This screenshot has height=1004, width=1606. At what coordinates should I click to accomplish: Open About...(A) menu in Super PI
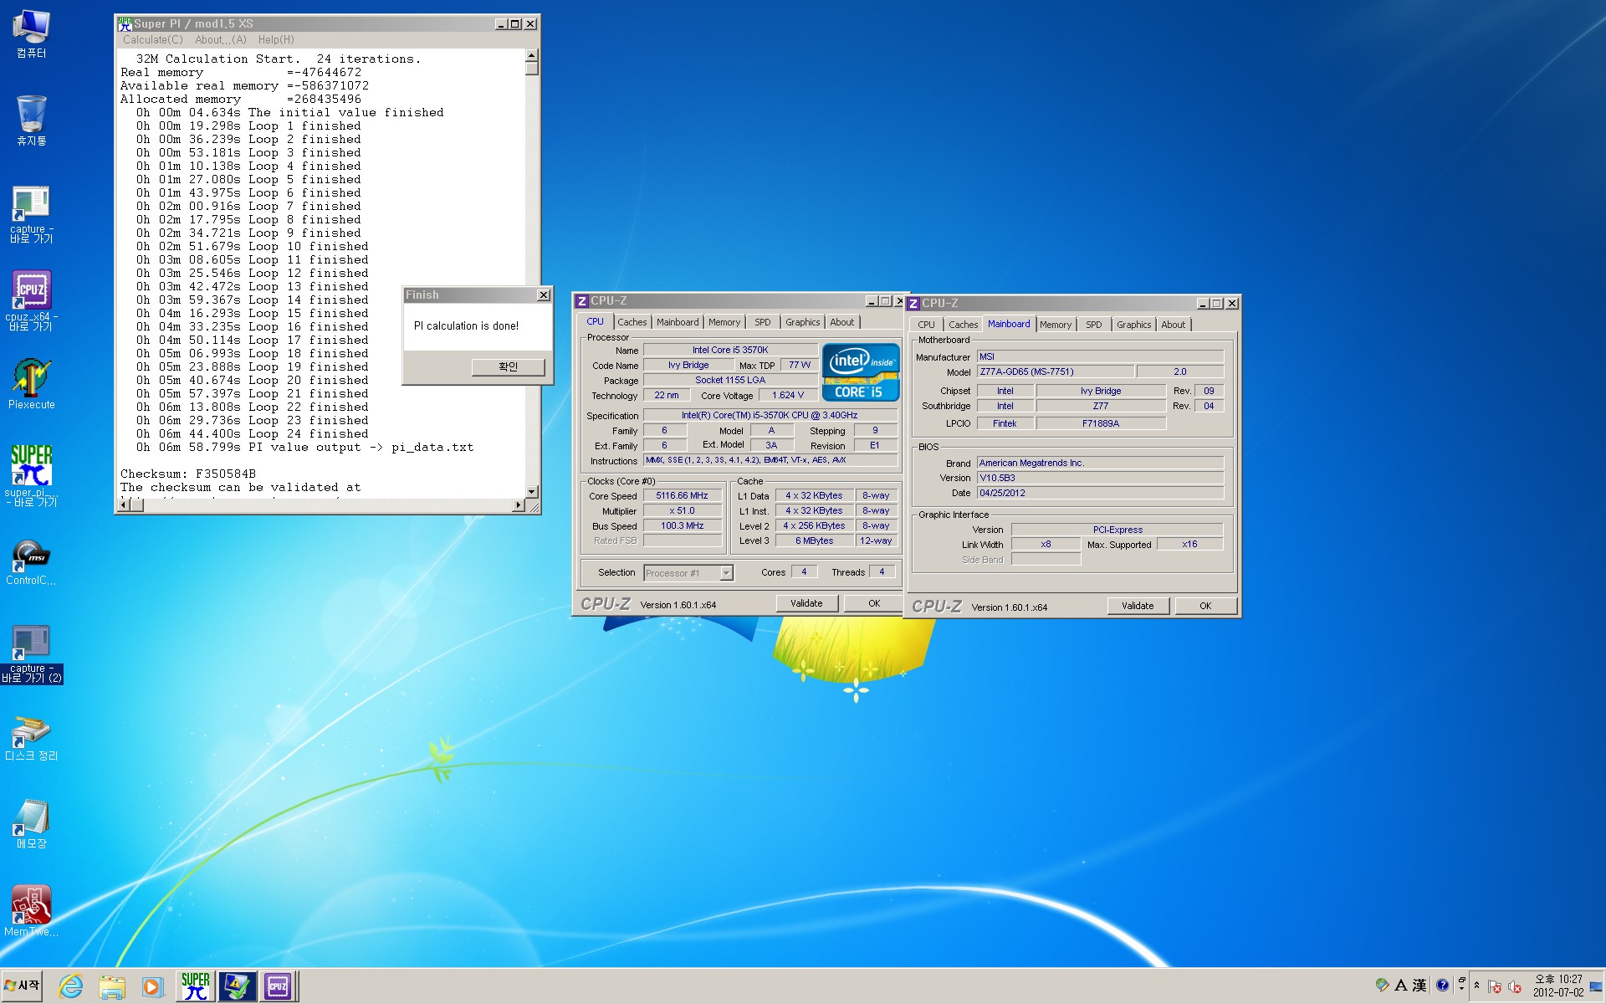click(221, 39)
